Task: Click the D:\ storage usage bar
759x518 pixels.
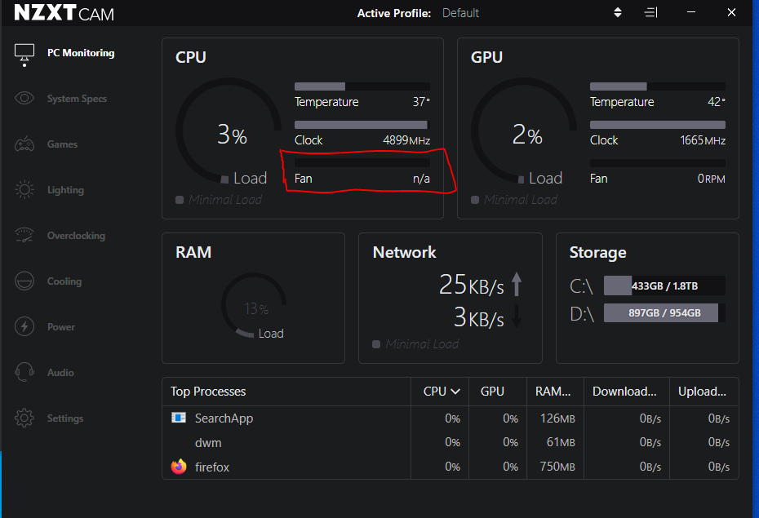Action: (664, 313)
